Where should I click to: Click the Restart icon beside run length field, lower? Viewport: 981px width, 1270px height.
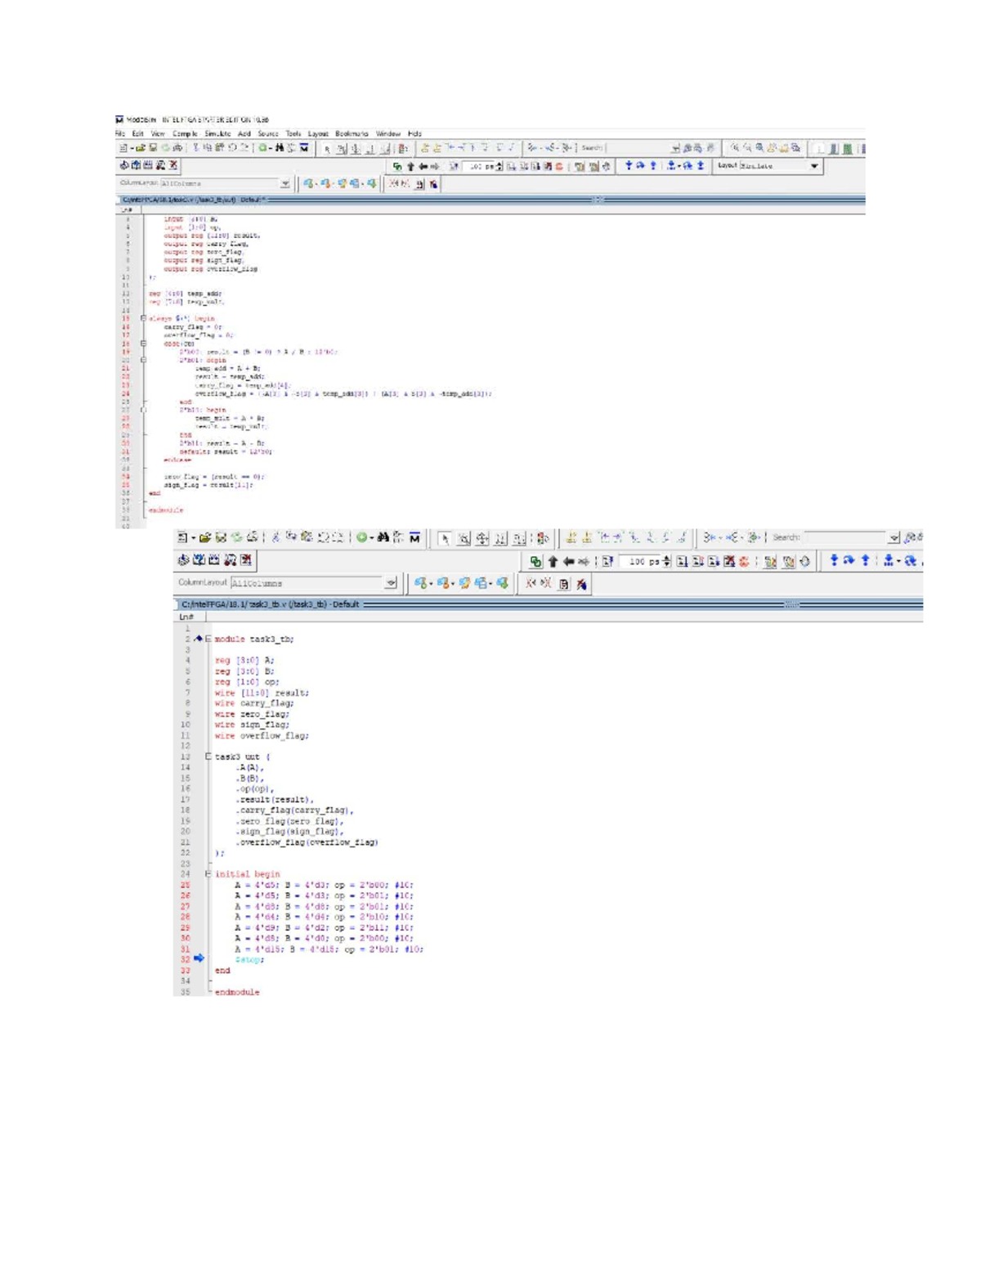click(x=607, y=562)
